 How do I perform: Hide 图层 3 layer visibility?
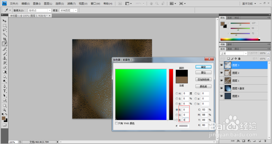221,65
